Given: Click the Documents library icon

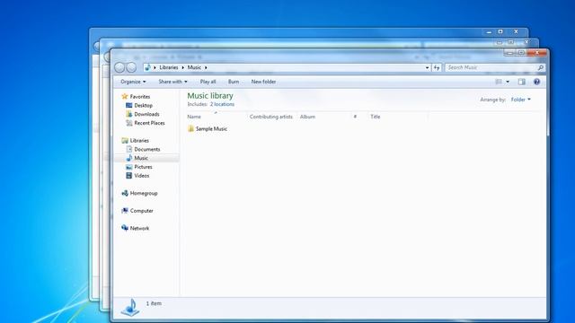Looking at the screenshot, I should click(129, 149).
